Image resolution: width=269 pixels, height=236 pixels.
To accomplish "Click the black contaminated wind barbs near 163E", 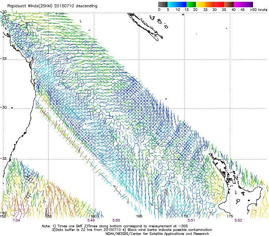I will tap(121, 195).
